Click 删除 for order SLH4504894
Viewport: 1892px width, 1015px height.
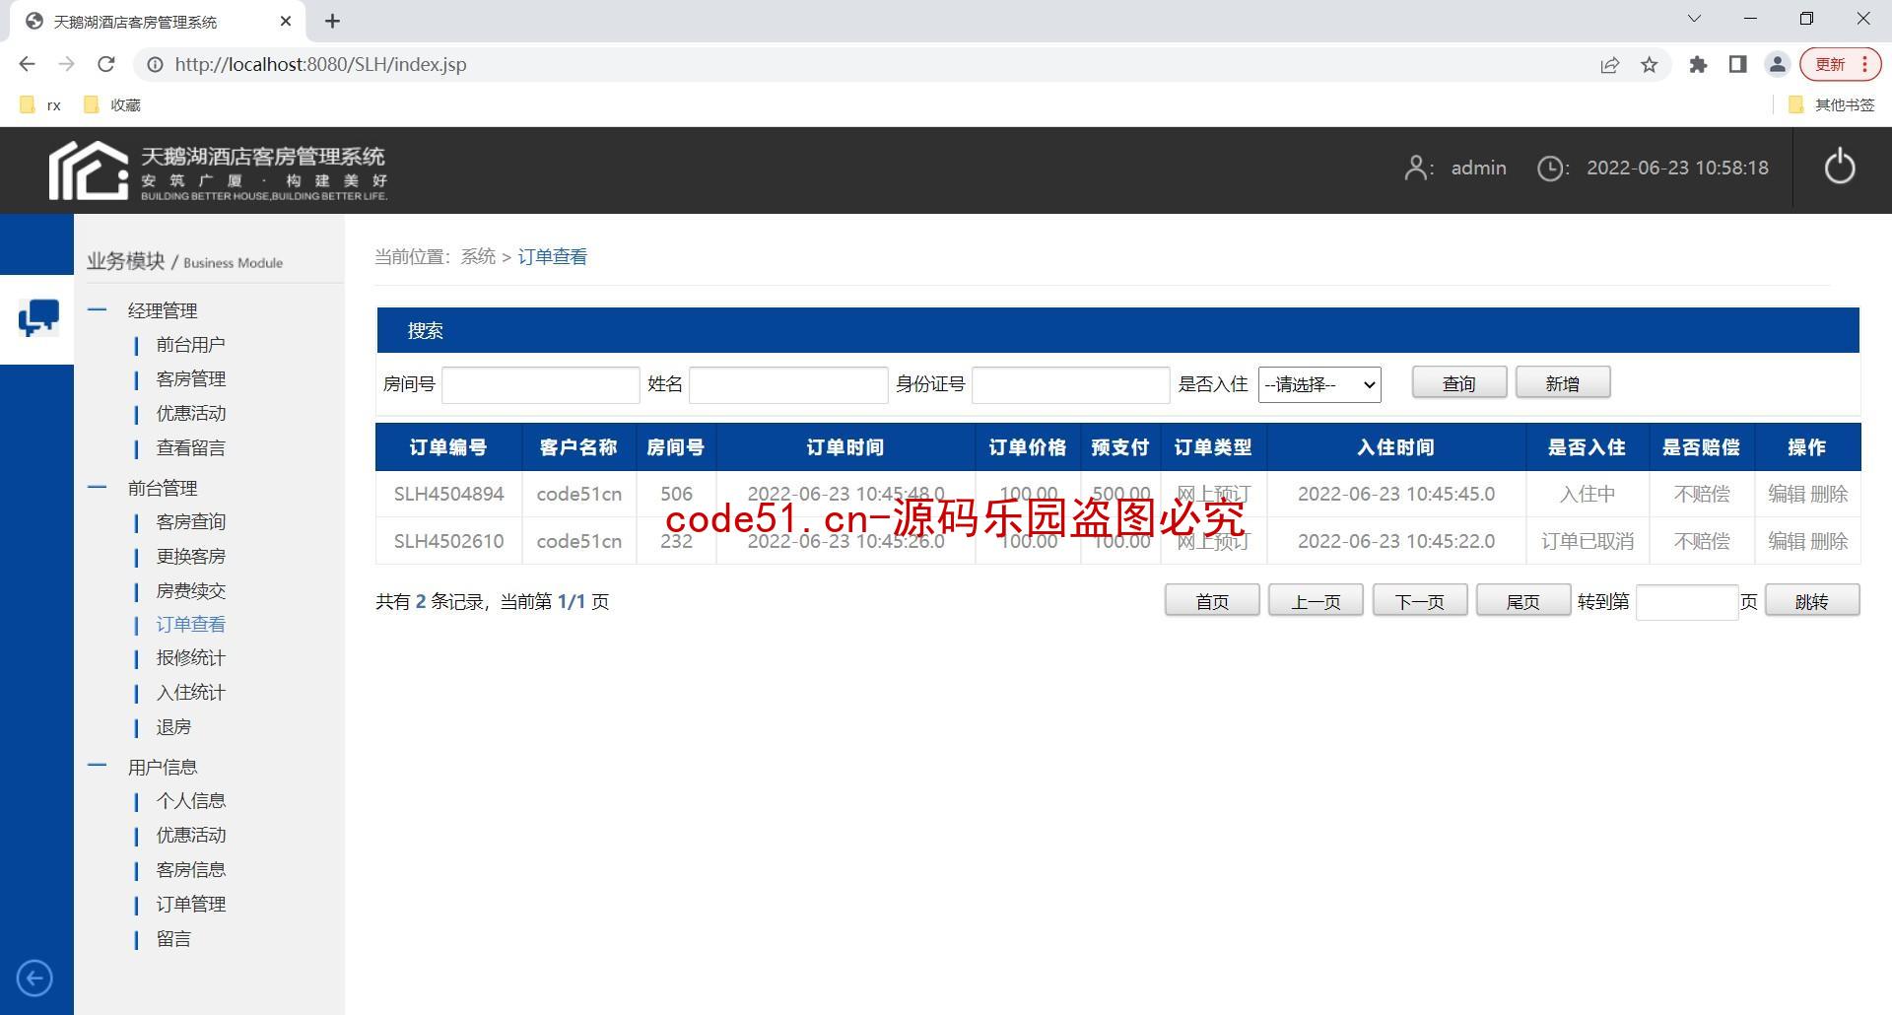[x=1829, y=494]
